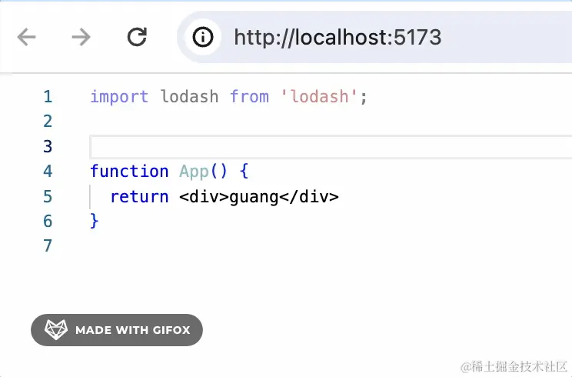Click the 'import' keyword on line 1

(119, 97)
